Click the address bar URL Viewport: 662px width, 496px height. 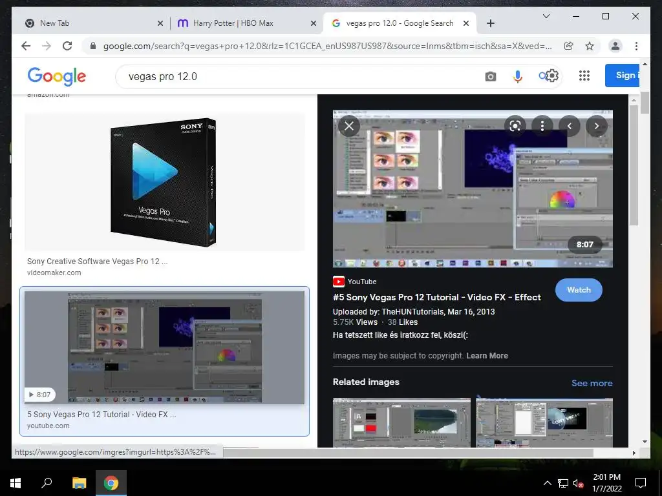(327, 46)
